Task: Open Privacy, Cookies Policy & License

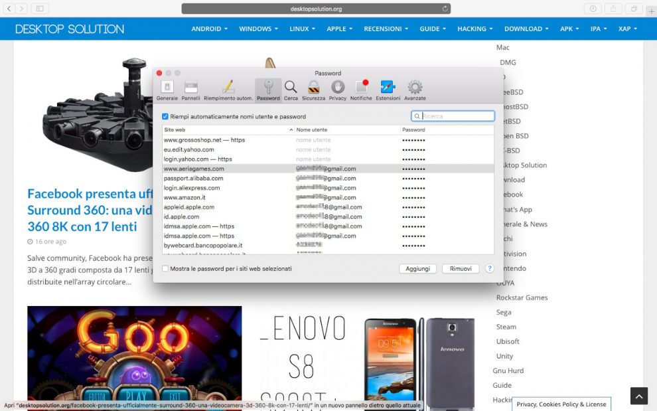Action: (561, 404)
